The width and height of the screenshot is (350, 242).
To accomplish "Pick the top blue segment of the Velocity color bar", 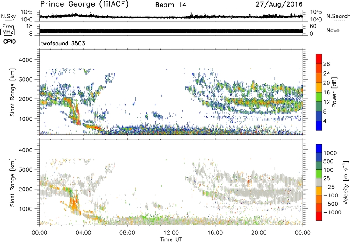I will (x=319, y=149).
